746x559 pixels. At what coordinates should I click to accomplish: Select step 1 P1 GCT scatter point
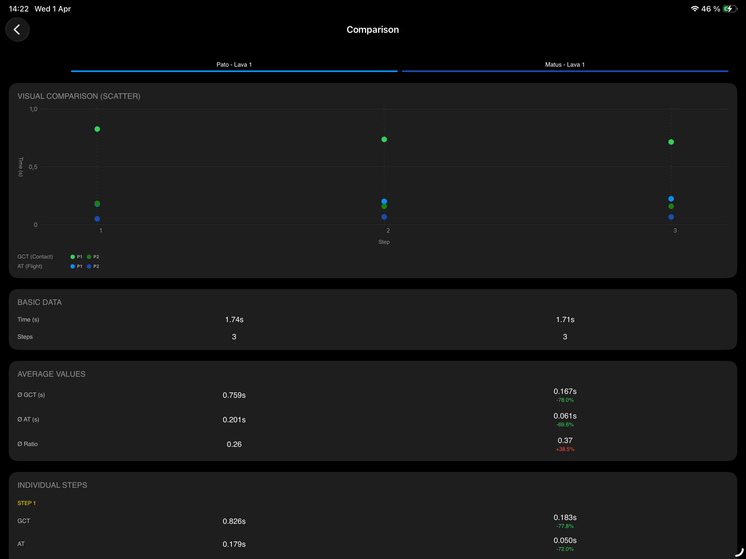(97, 129)
